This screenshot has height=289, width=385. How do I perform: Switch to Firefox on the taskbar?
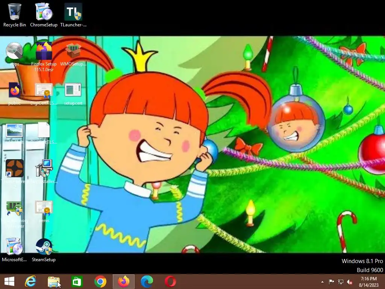[x=123, y=281]
